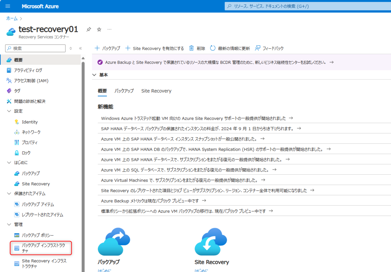Click the Identity key icon
391x272 pixels.
pyautogui.click(x=17, y=122)
